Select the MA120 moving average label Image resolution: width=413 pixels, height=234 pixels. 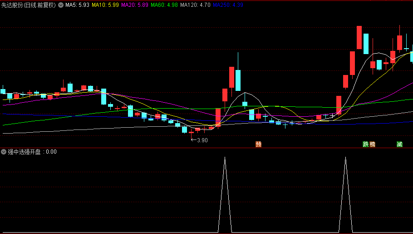tap(195, 5)
